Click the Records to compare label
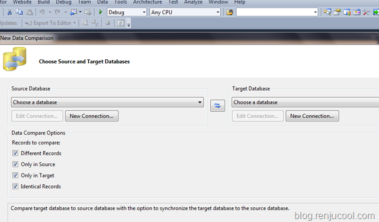 coord(36,143)
